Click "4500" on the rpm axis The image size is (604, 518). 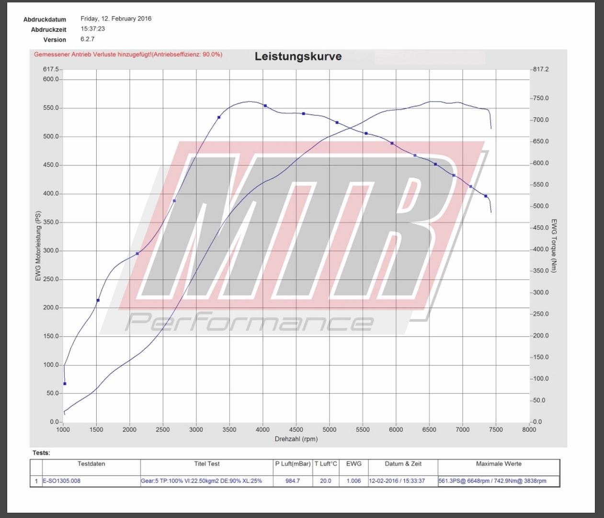point(296,430)
